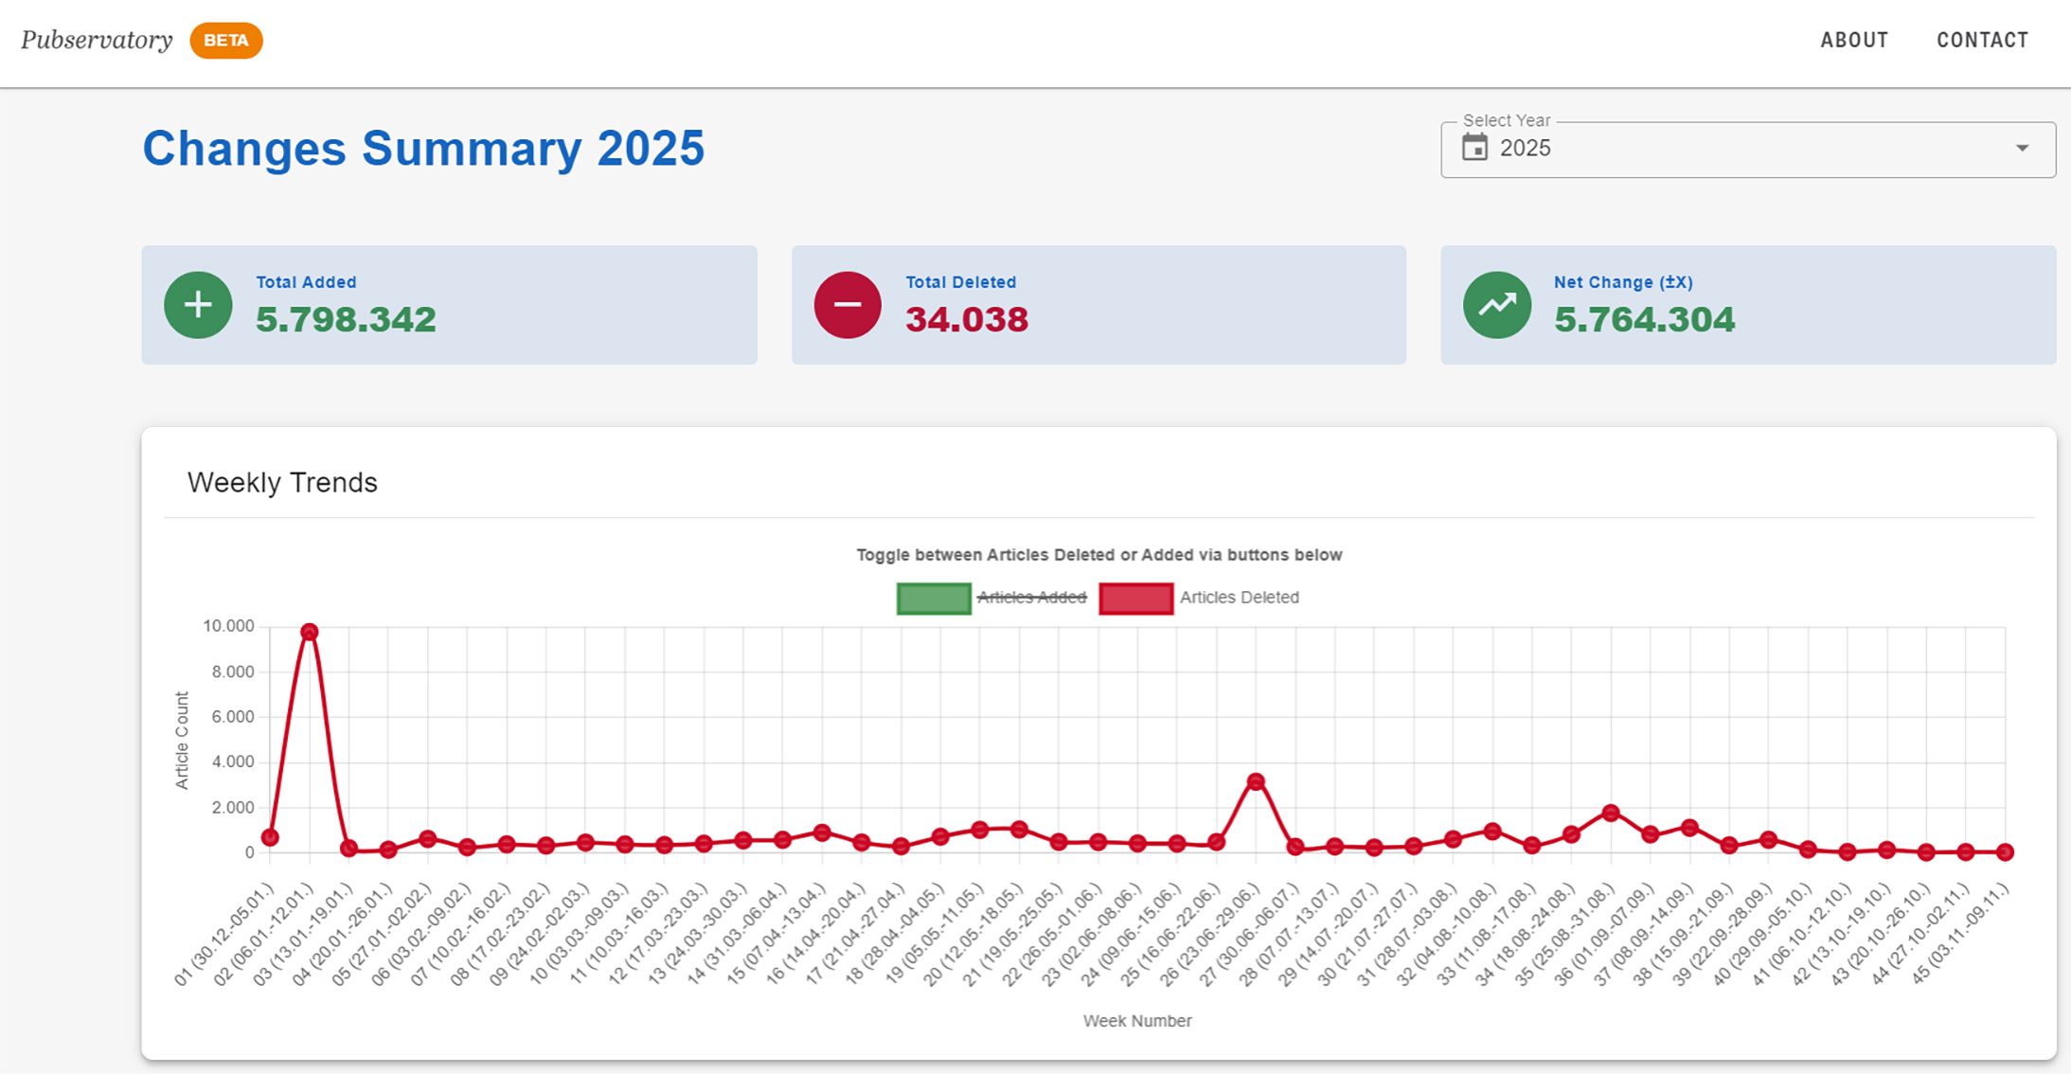The height and width of the screenshot is (1074, 2071).
Task: Click the week 35 data point marker
Action: (x=1611, y=813)
